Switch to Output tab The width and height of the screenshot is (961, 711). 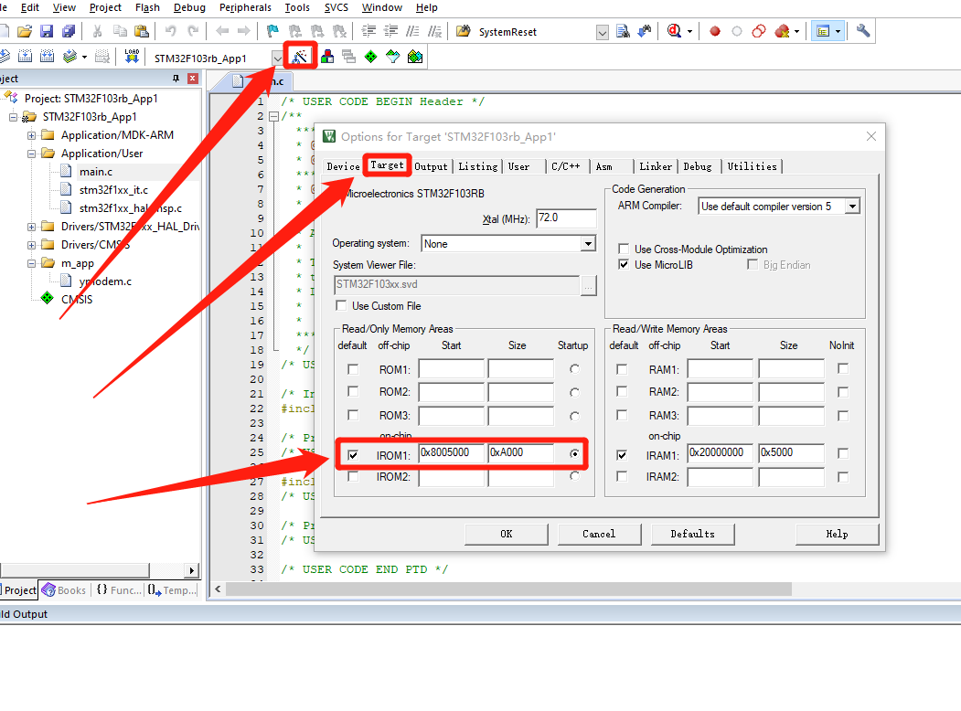pos(431,166)
